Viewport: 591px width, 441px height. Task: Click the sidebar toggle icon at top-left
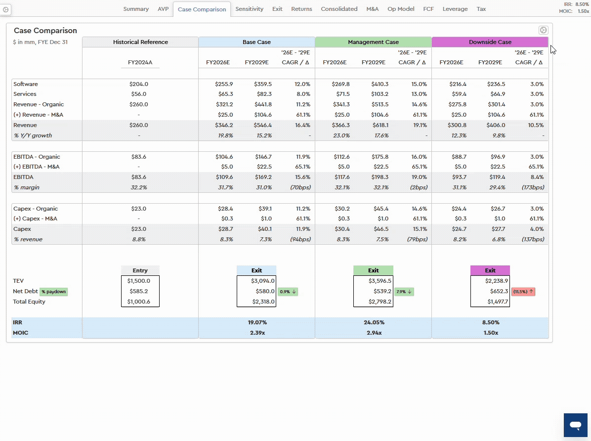6,9
